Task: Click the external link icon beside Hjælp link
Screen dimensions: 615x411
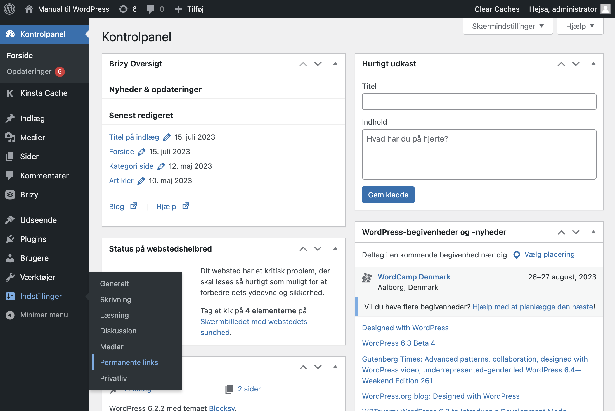Action: [x=186, y=206]
